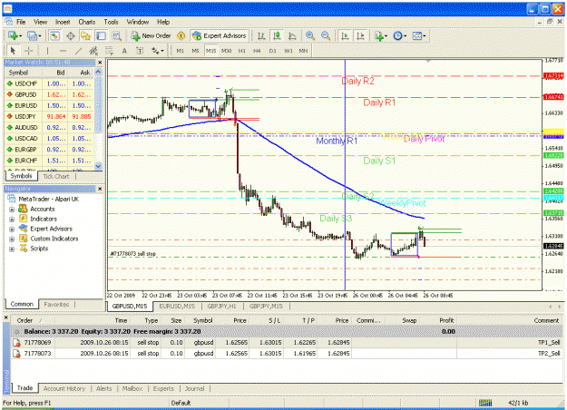The width and height of the screenshot is (567, 410).
Task: Click the Profiles toolbar icon
Action: pos(33,35)
